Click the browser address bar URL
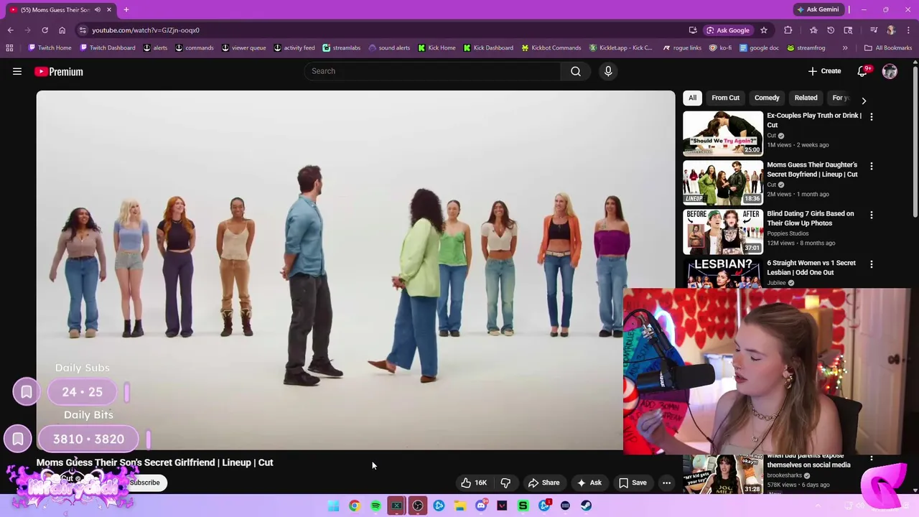 146,30
